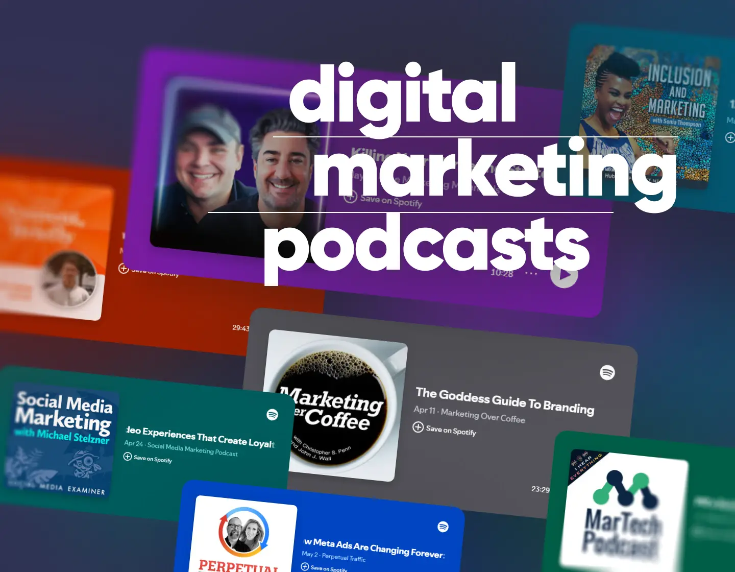Select the Inclusion and Marketing cover art
The width and height of the screenshot is (735, 572).
click(x=648, y=112)
